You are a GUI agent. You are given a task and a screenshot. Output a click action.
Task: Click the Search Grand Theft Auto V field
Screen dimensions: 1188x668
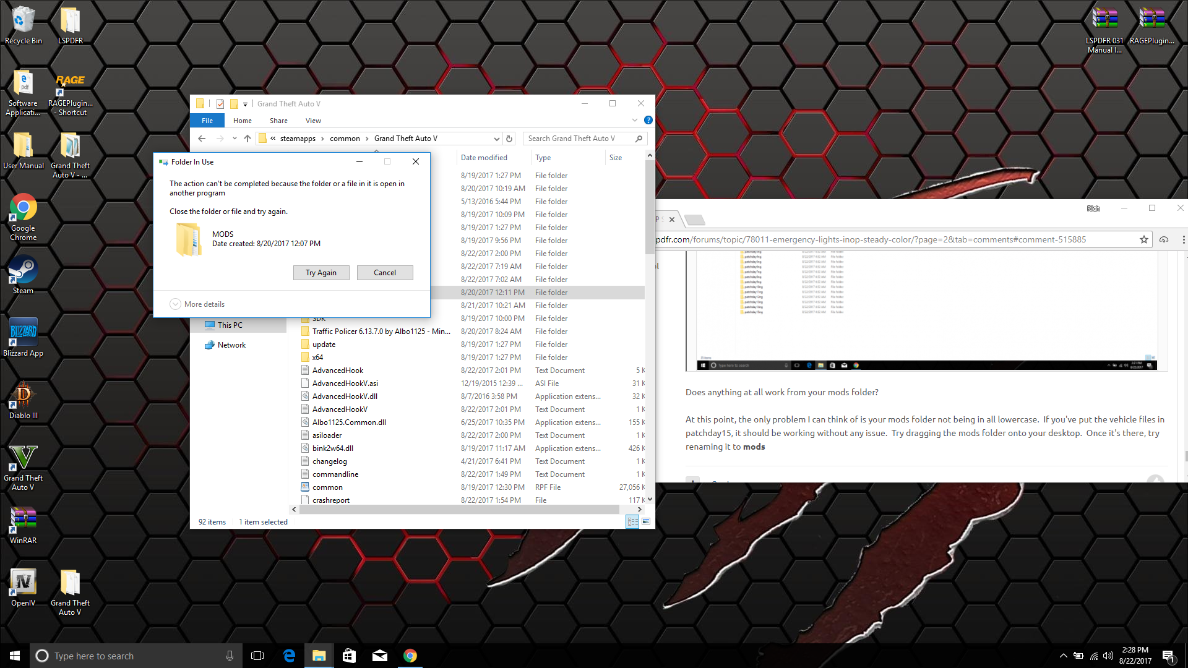tap(579, 139)
